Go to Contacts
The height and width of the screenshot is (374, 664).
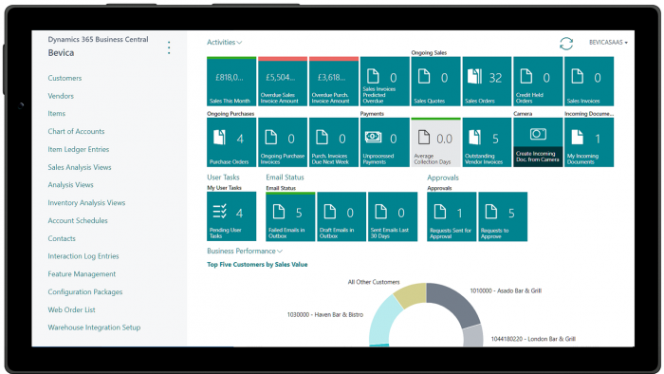pos(62,238)
